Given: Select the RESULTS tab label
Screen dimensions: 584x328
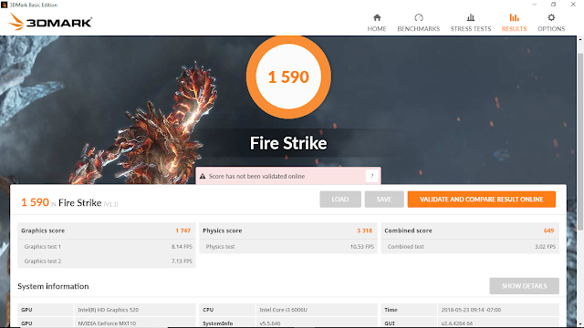Looking at the screenshot, I should click(514, 28).
